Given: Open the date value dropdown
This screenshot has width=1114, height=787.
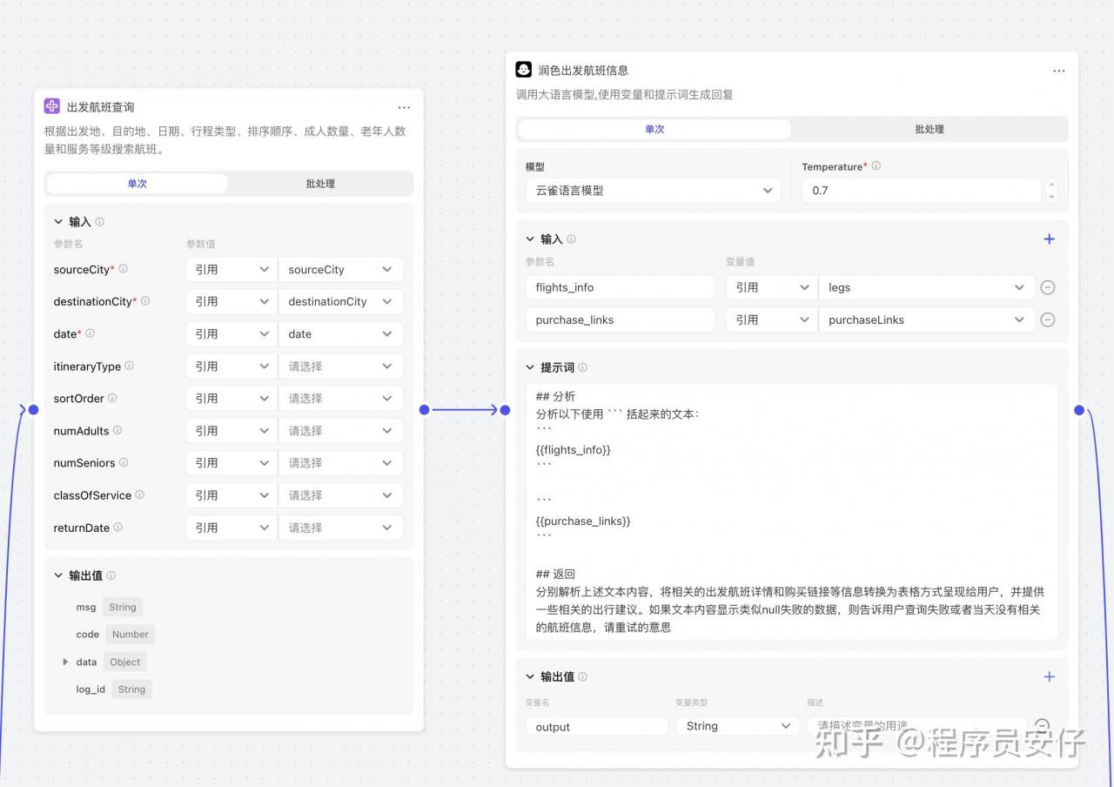Looking at the screenshot, I should [x=340, y=334].
